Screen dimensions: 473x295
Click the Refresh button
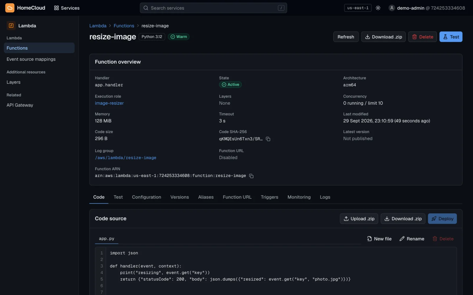(346, 37)
